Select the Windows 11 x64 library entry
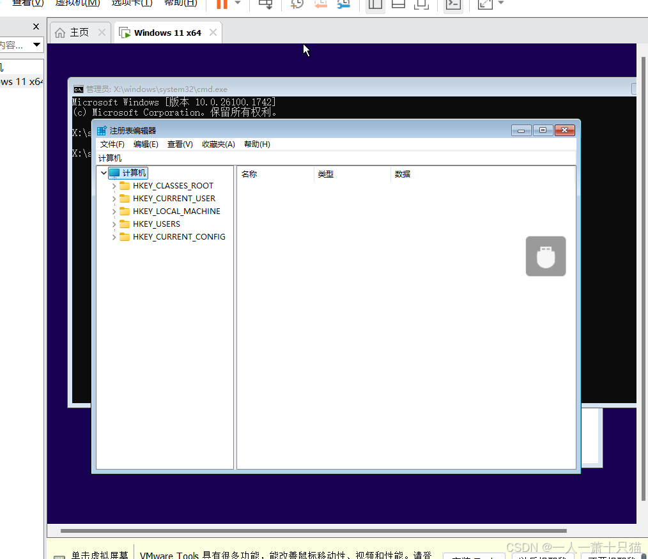The height and width of the screenshot is (559, 648). 21,82
